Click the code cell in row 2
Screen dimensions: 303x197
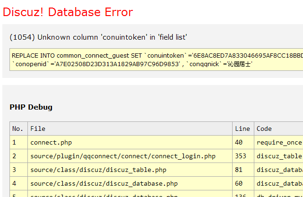pyautogui.click(x=279, y=156)
